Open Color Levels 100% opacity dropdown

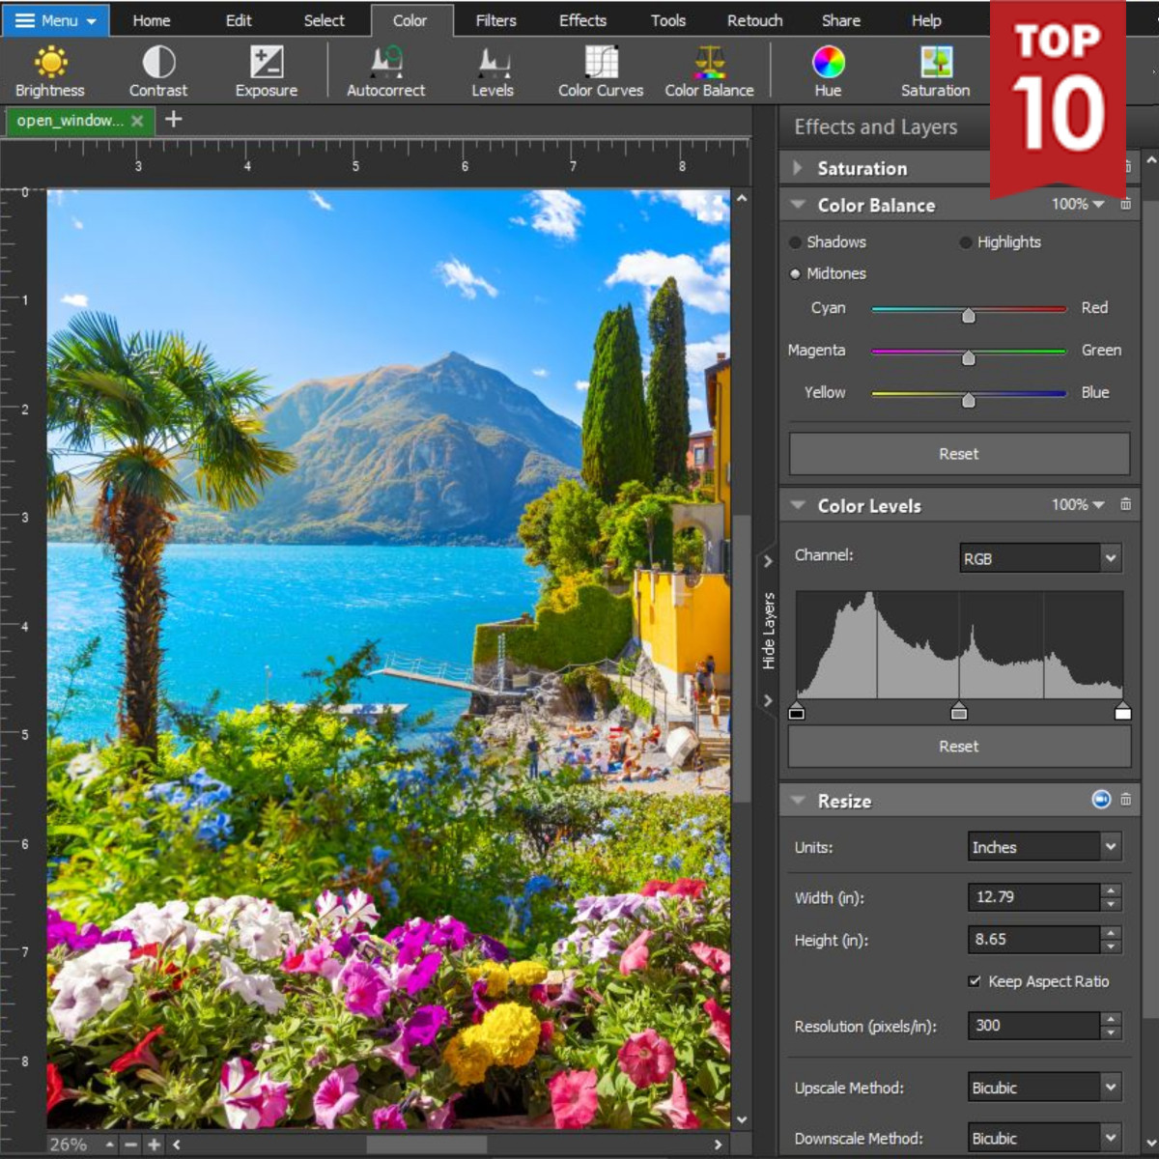tap(1078, 504)
